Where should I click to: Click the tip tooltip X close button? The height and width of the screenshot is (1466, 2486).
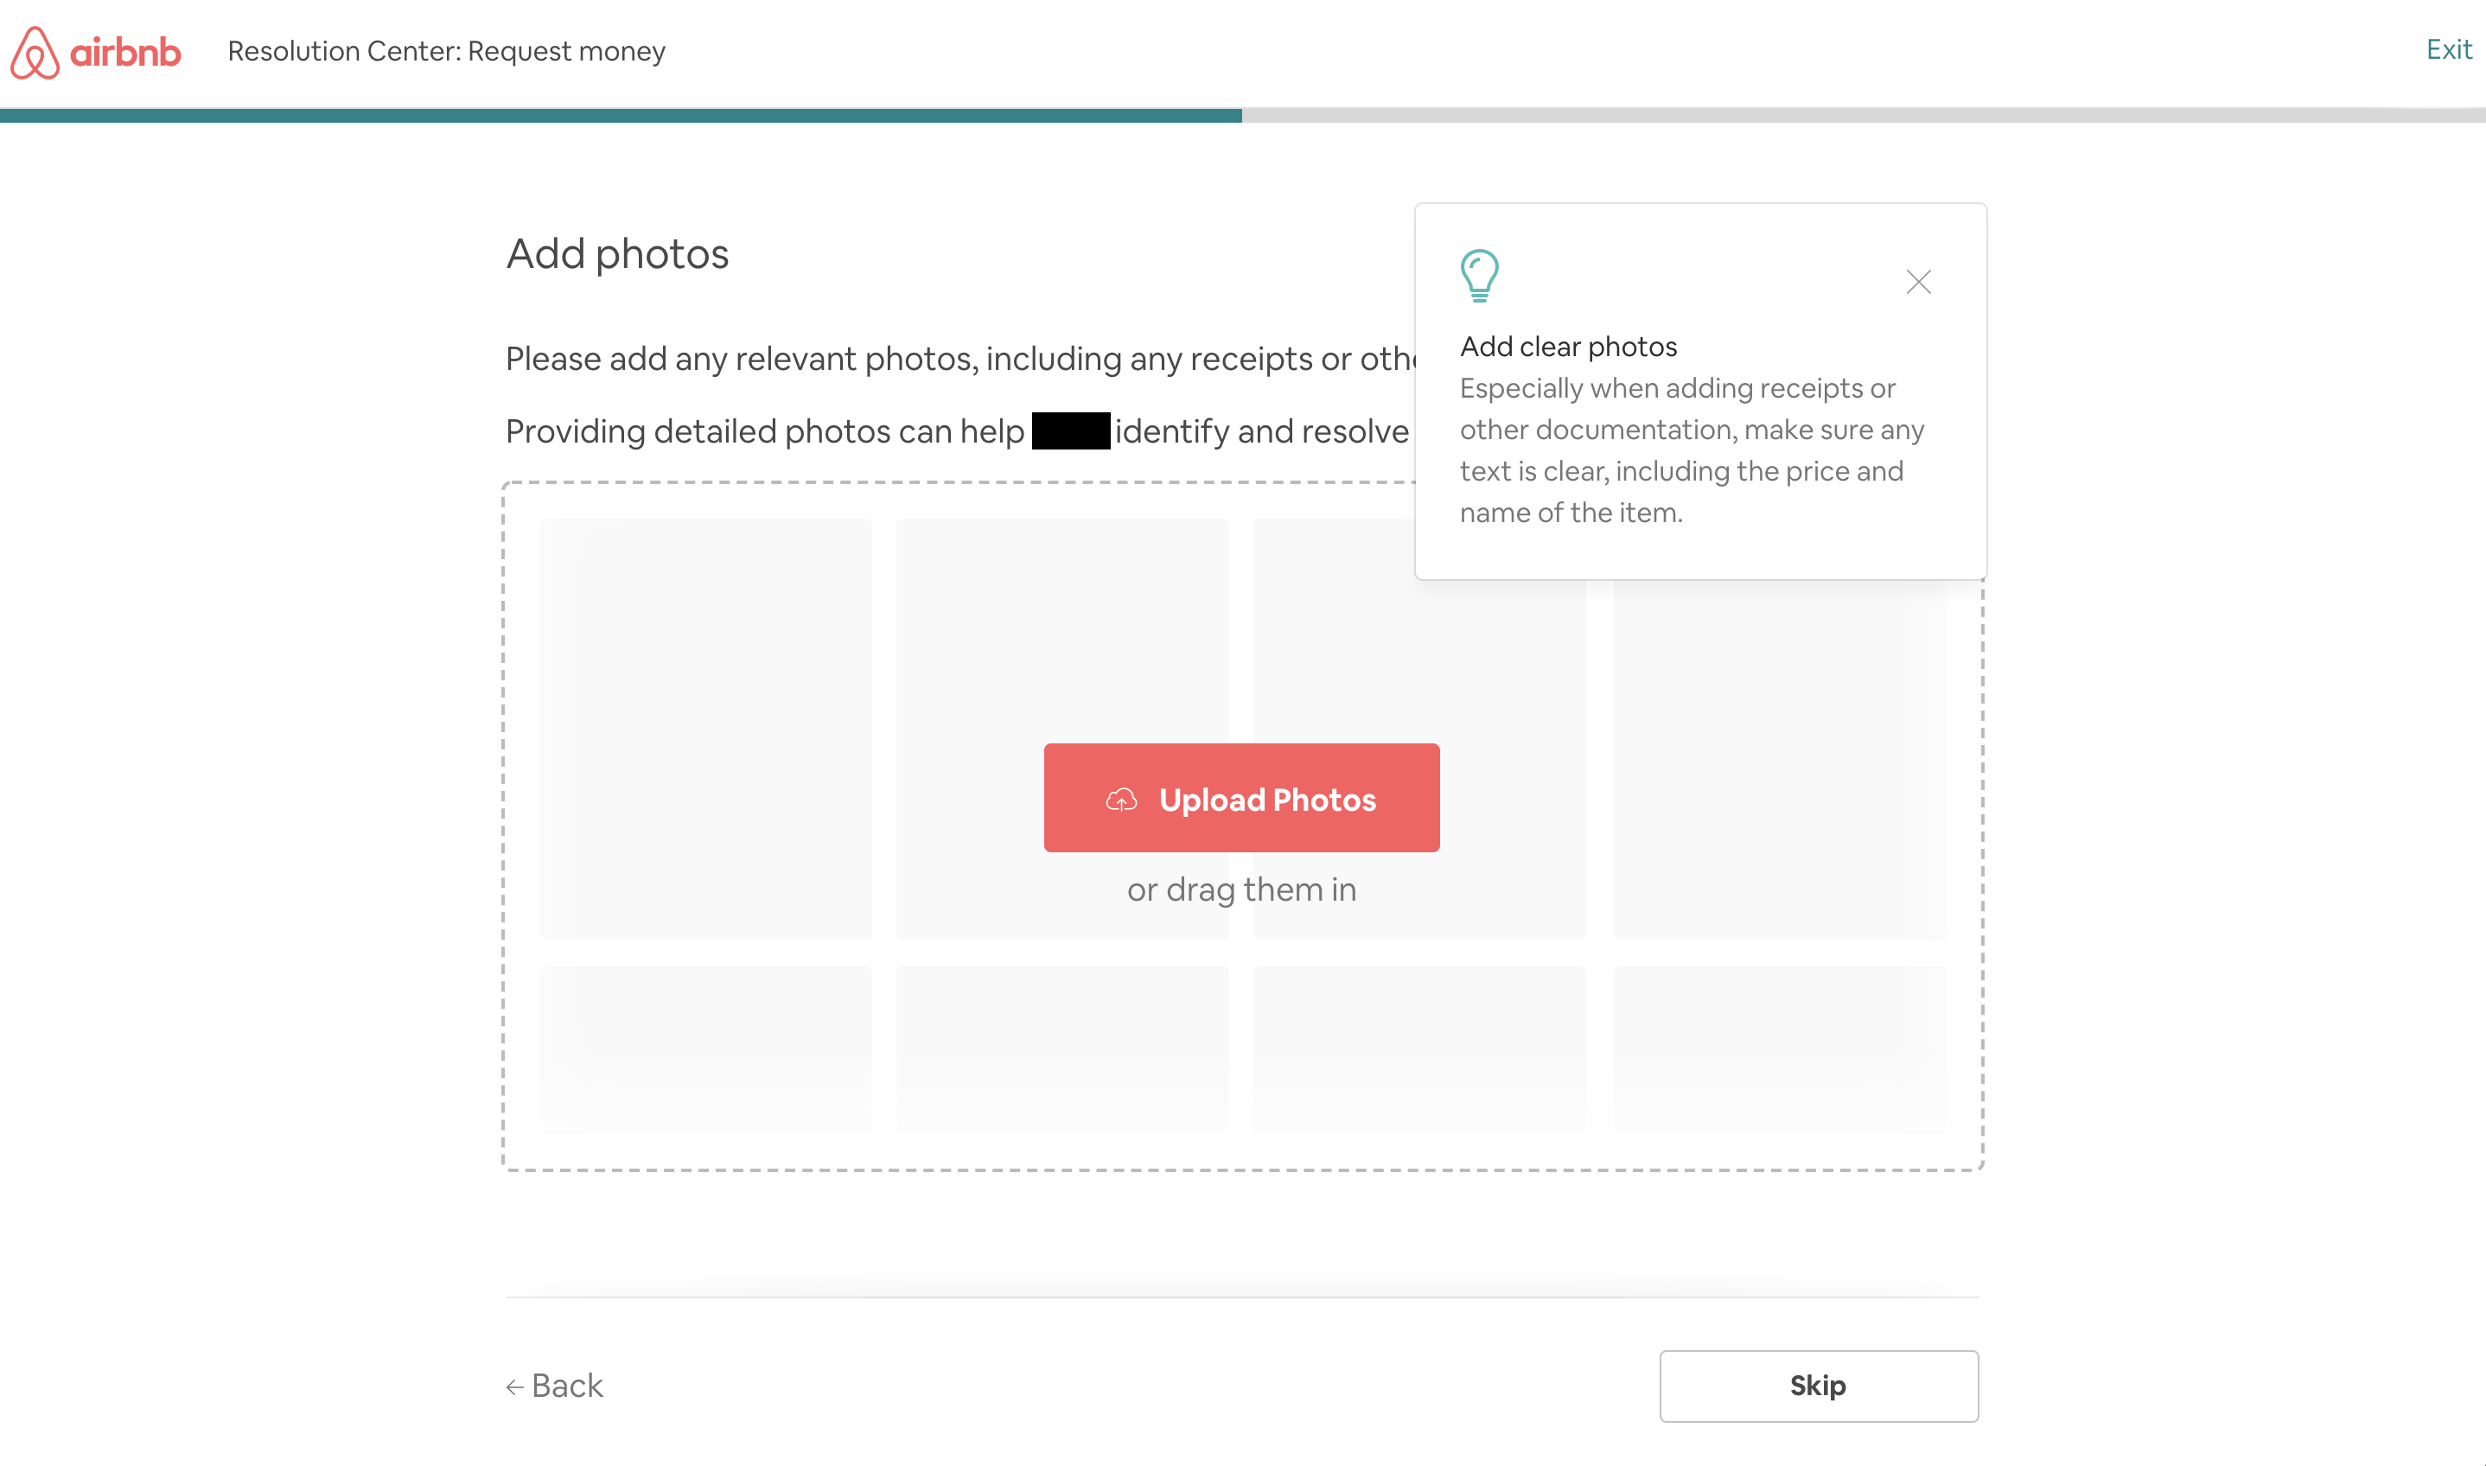[1919, 281]
